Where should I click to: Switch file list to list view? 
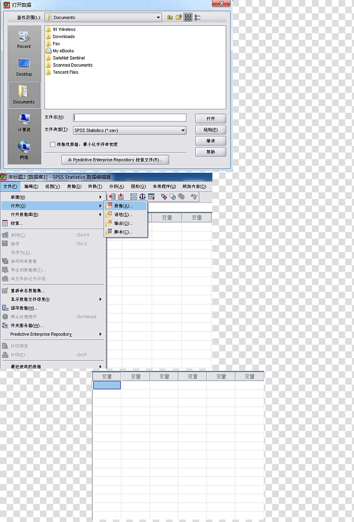tap(197, 17)
